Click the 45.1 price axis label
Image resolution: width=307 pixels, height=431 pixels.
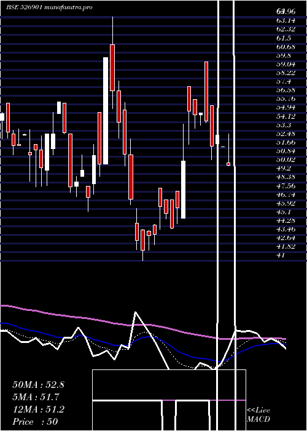pos(284,212)
